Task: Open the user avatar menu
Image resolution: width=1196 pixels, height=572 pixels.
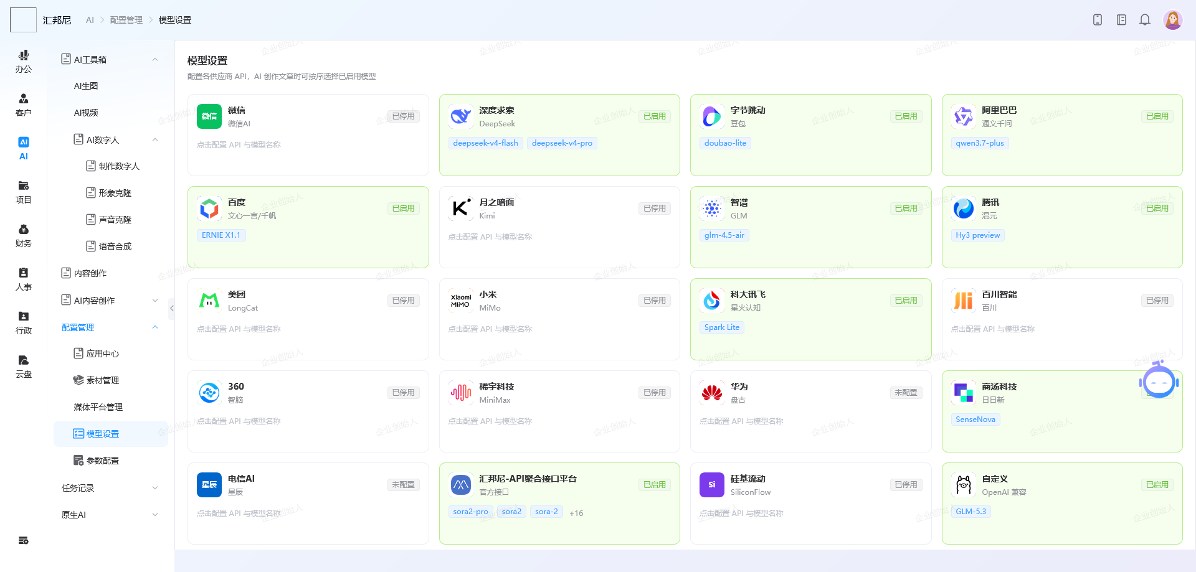Action: click(1173, 20)
